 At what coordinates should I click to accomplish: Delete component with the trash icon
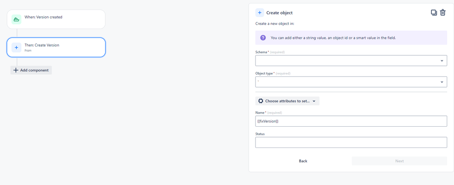coord(443,12)
